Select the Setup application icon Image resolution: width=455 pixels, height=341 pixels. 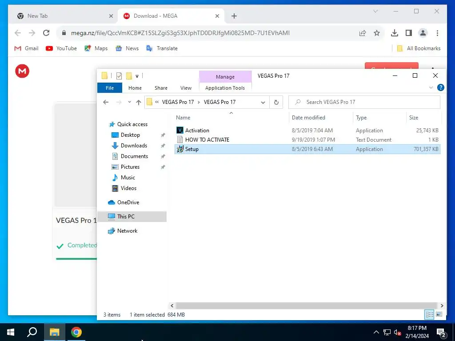180,149
